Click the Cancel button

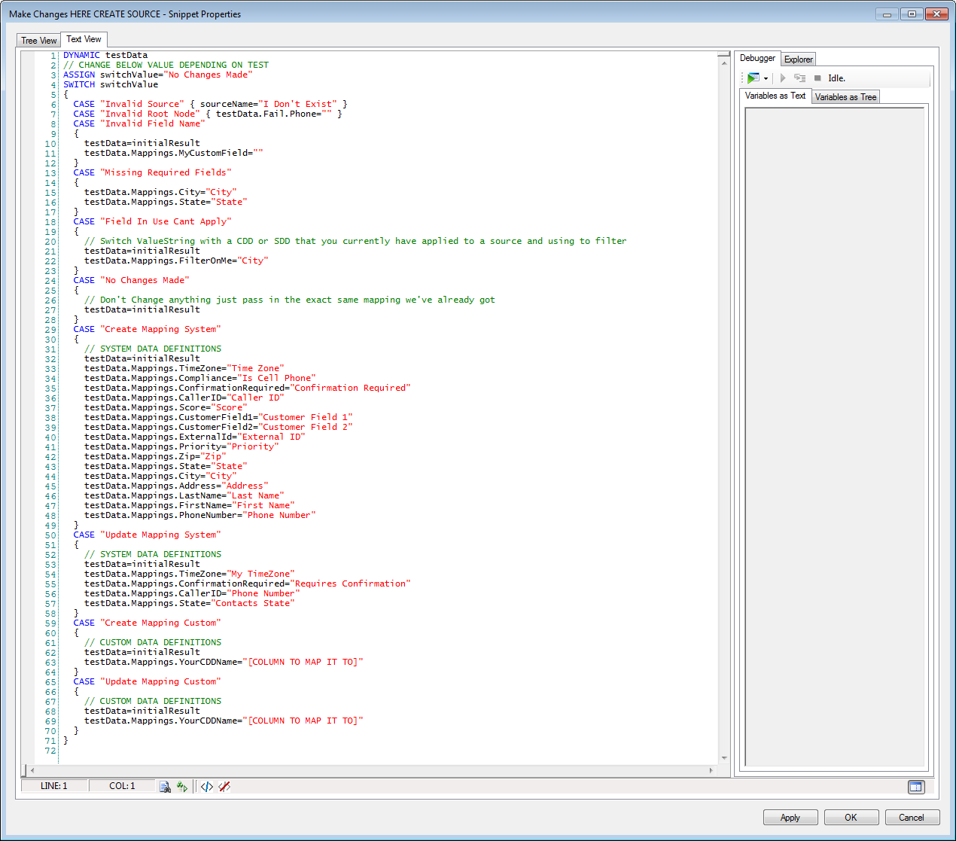pyautogui.click(x=912, y=818)
